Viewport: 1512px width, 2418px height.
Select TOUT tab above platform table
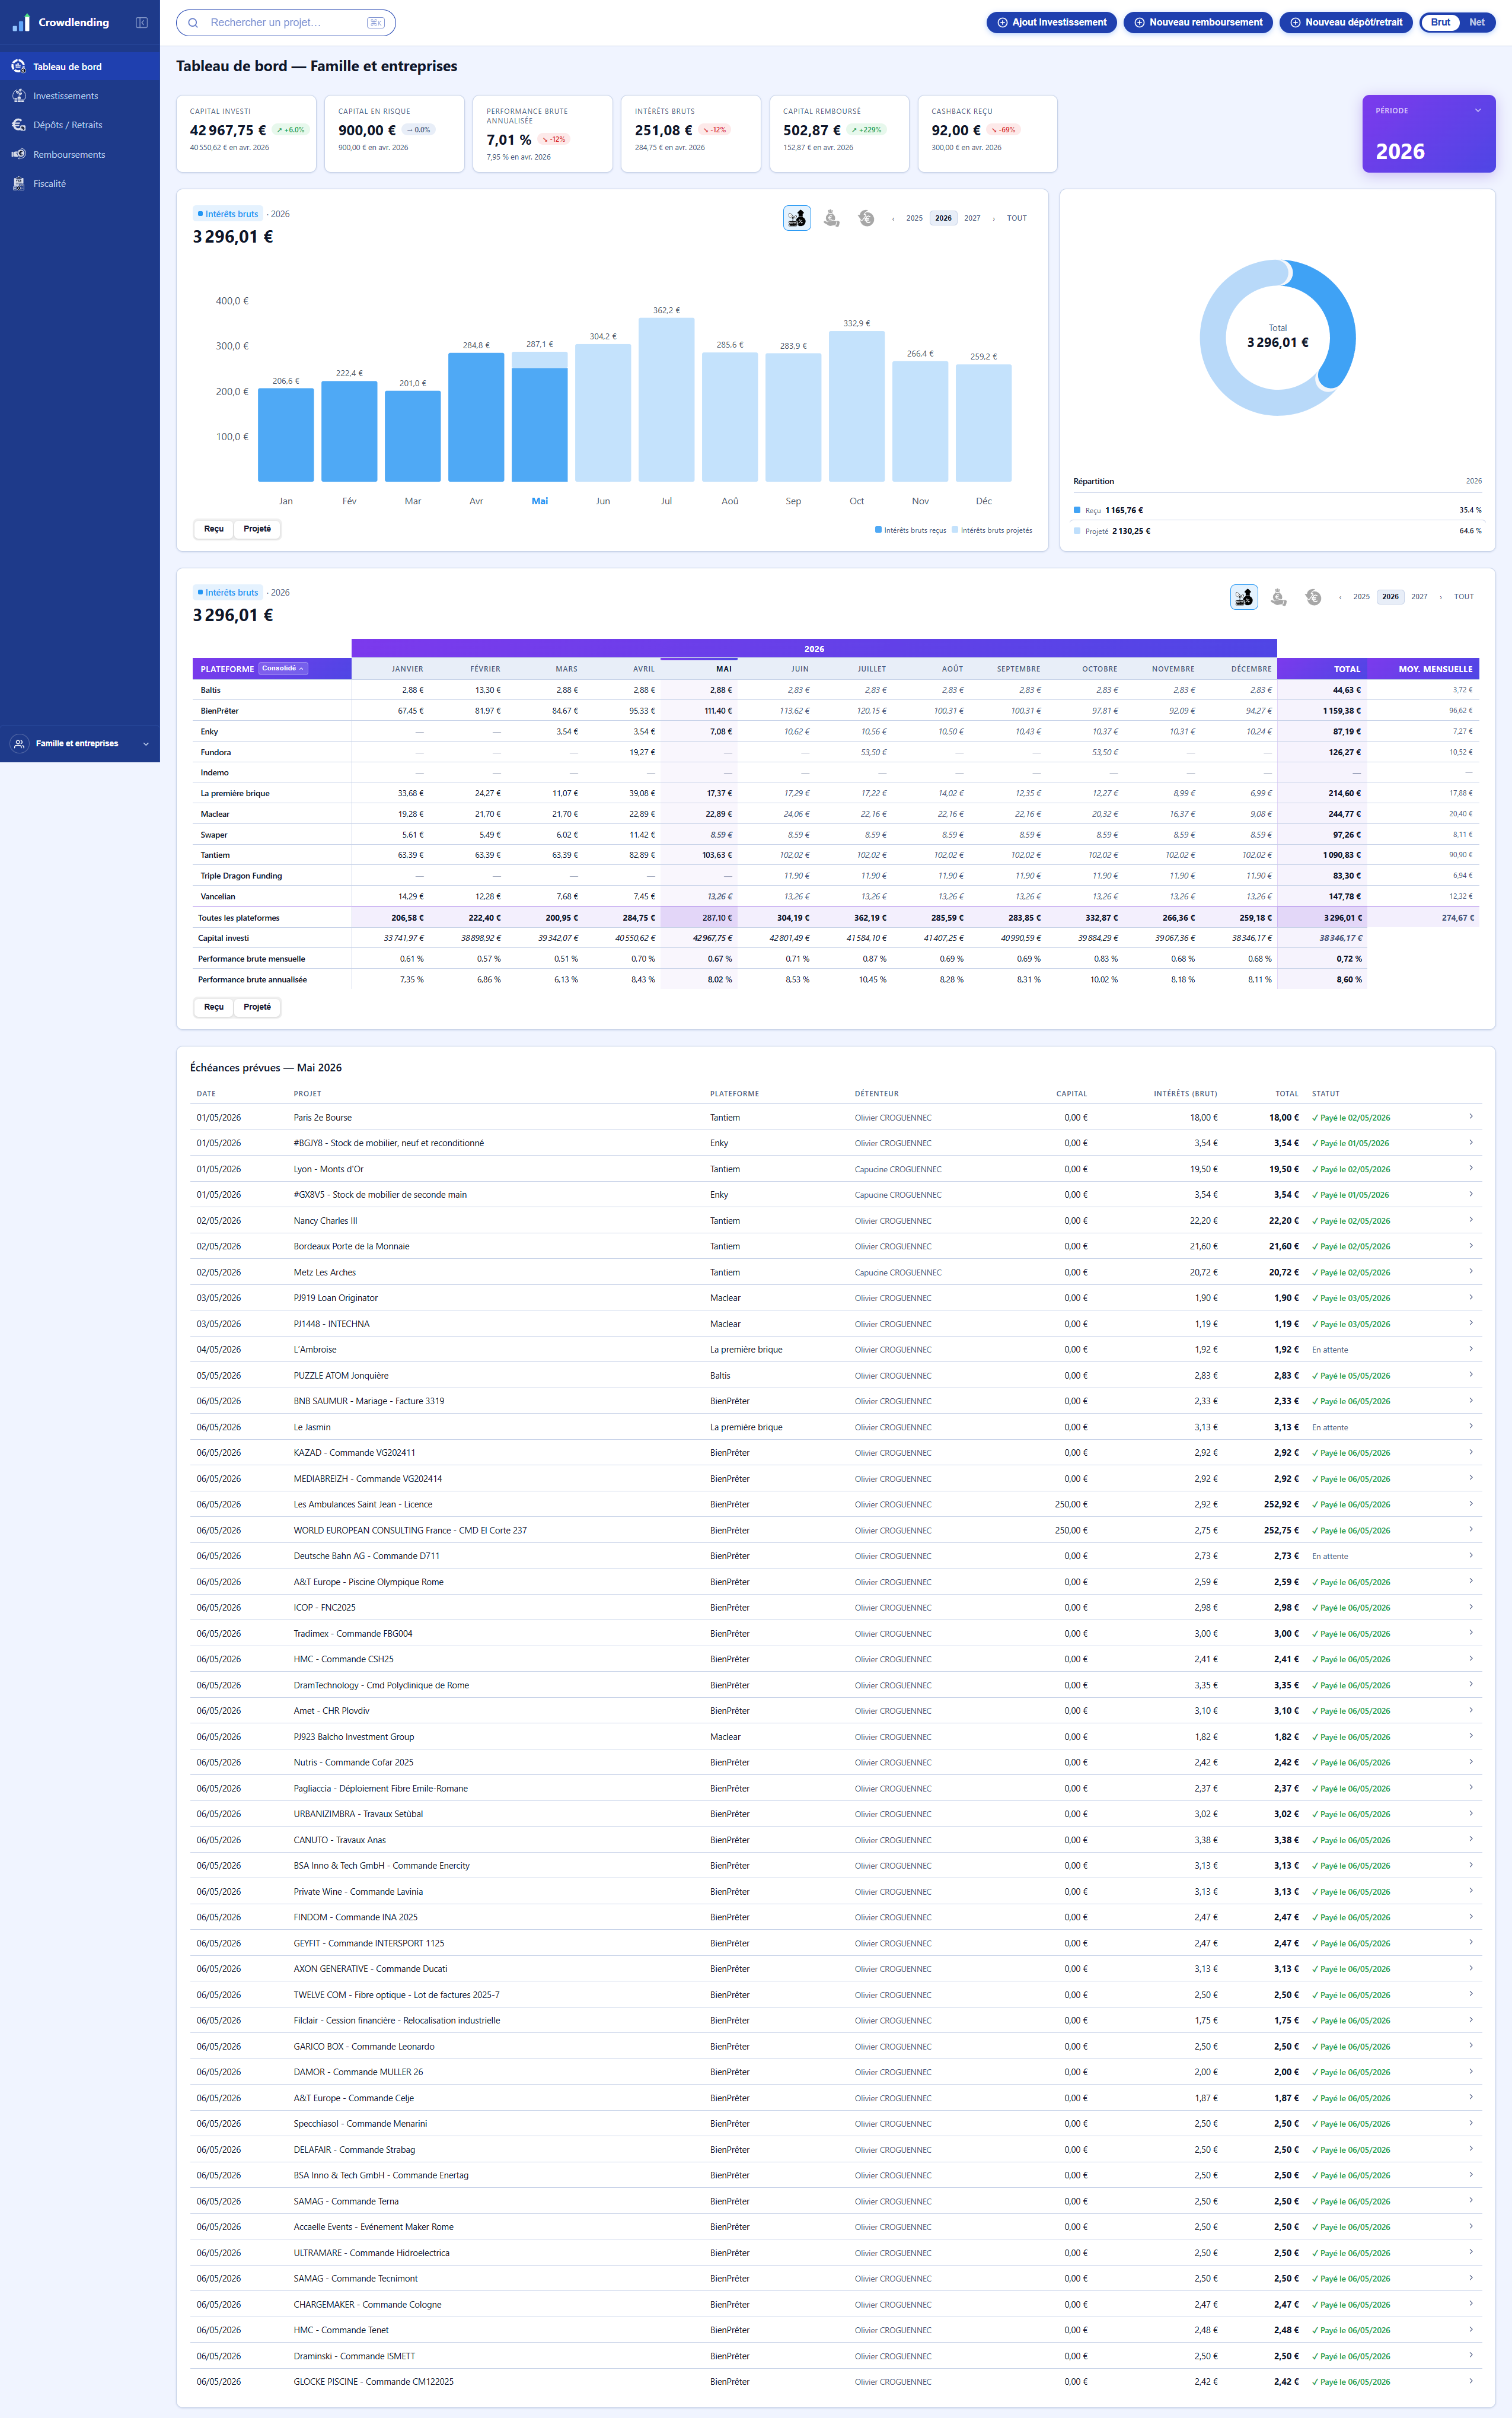point(1463,596)
